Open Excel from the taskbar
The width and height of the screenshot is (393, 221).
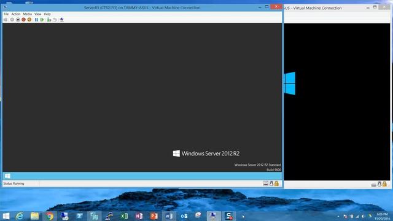click(x=124, y=216)
